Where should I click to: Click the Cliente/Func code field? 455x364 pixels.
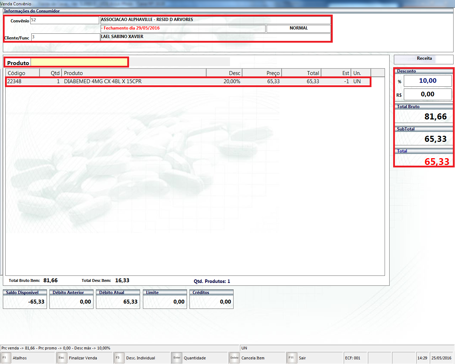pyautogui.click(x=65, y=37)
